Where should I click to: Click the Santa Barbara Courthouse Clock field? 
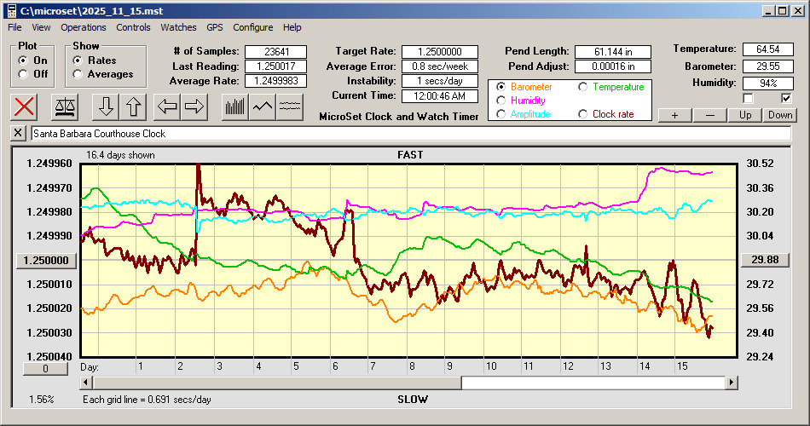click(x=409, y=134)
